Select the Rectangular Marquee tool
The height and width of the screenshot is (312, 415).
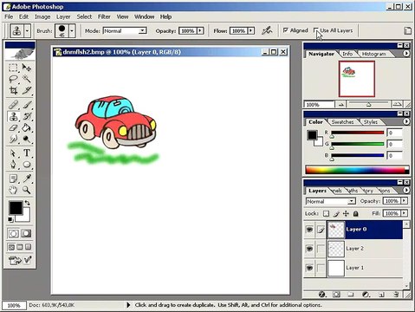13,68
